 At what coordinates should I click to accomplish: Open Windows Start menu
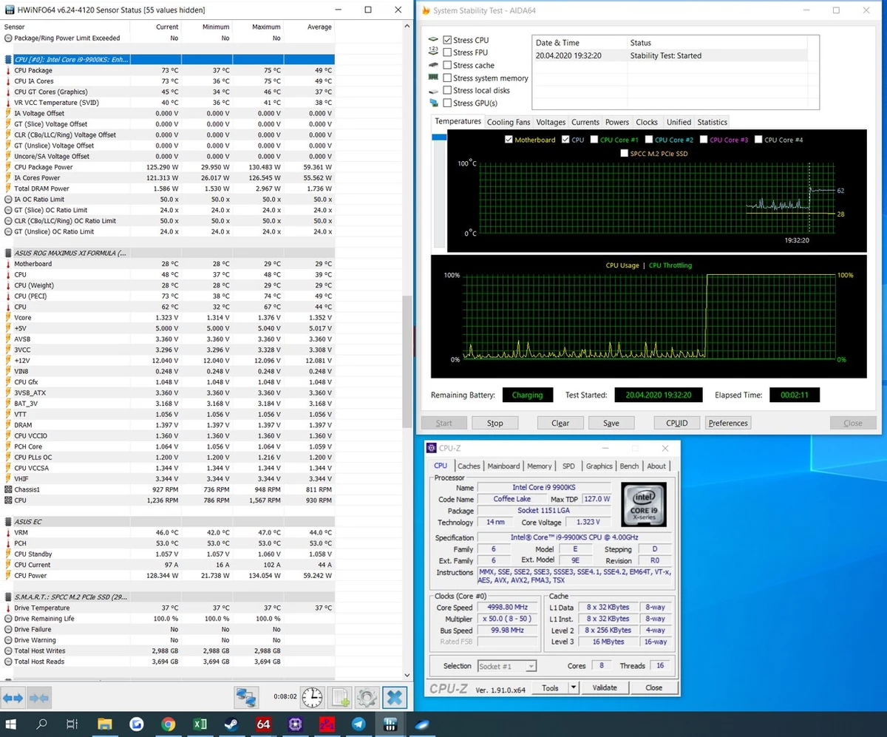tap(13, 724)
